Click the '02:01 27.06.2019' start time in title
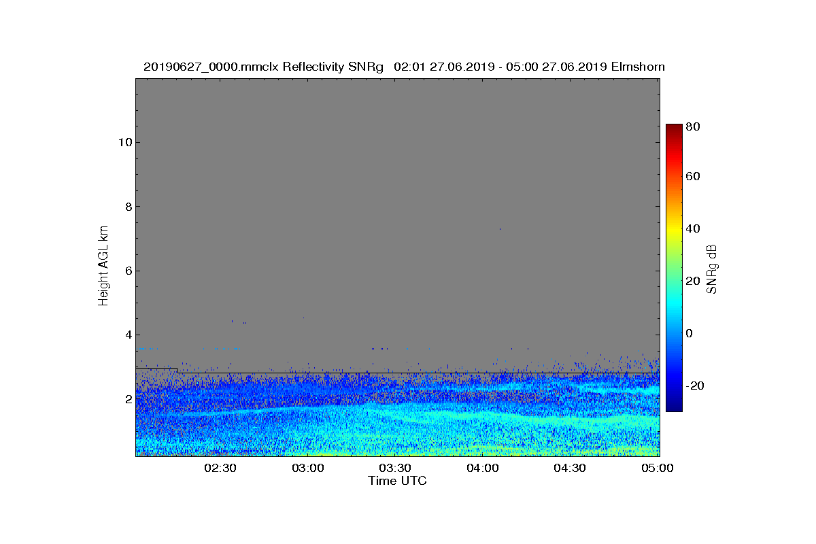This screenshot has height=544, width=816. 444,67
